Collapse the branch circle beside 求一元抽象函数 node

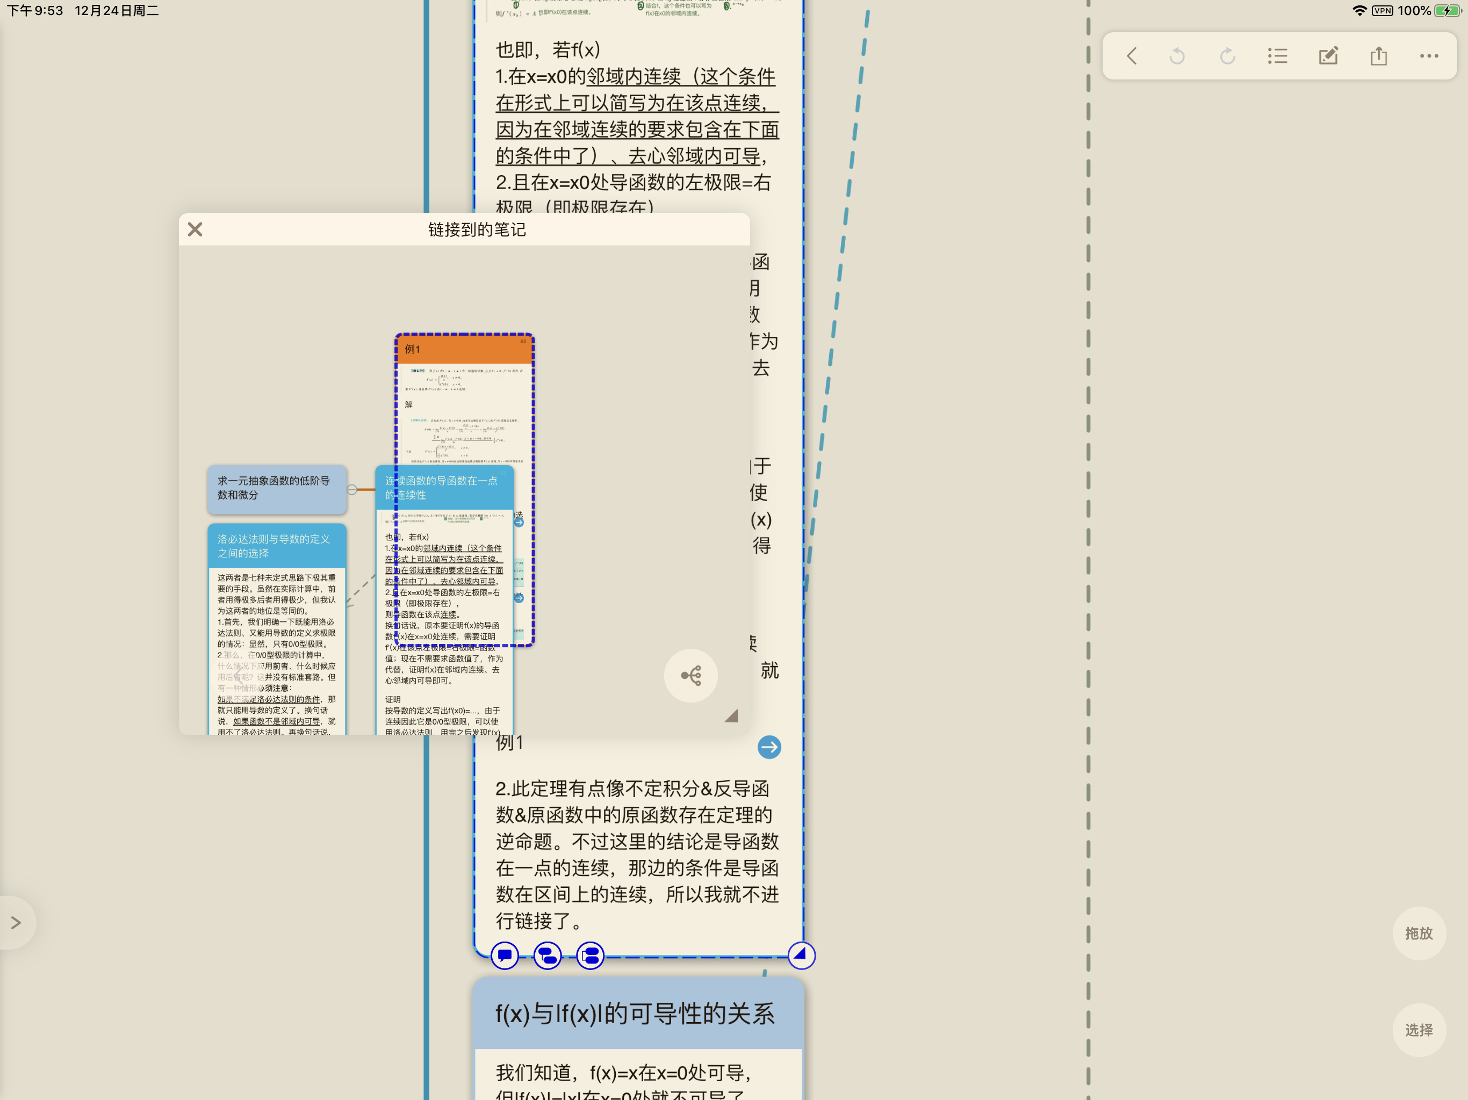(352, 490)
